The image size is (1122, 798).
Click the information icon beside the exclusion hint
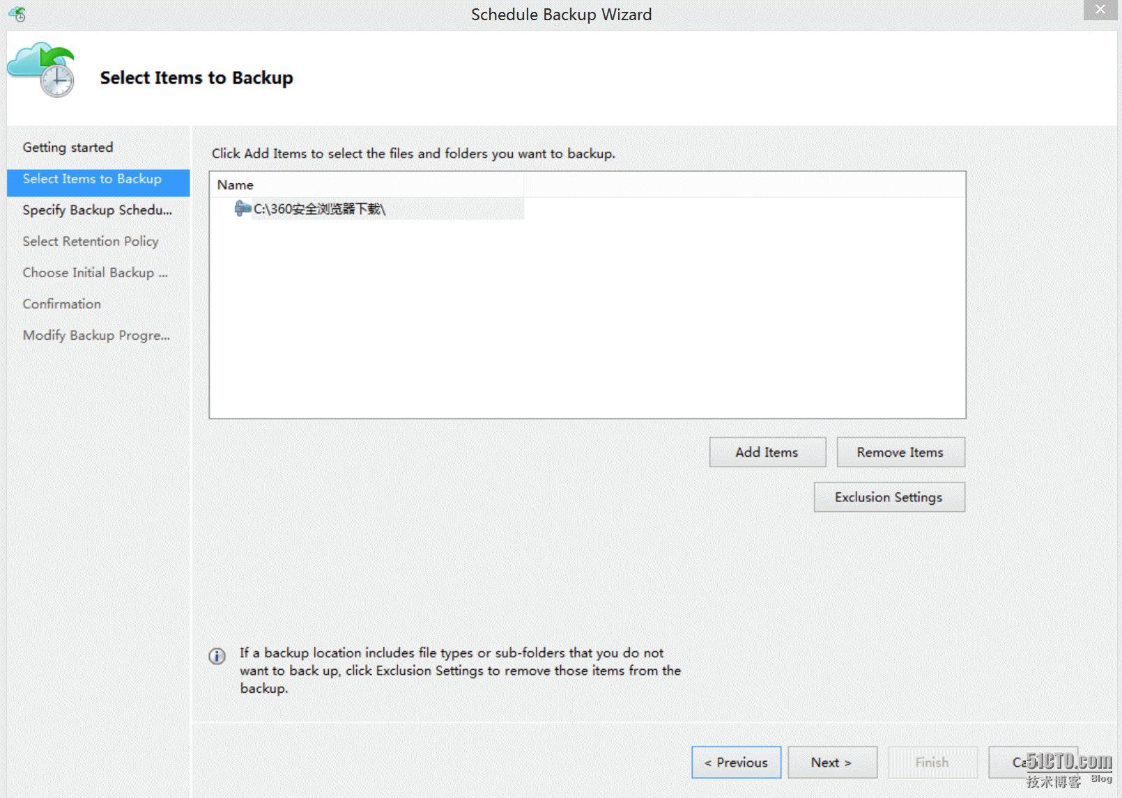217,656
